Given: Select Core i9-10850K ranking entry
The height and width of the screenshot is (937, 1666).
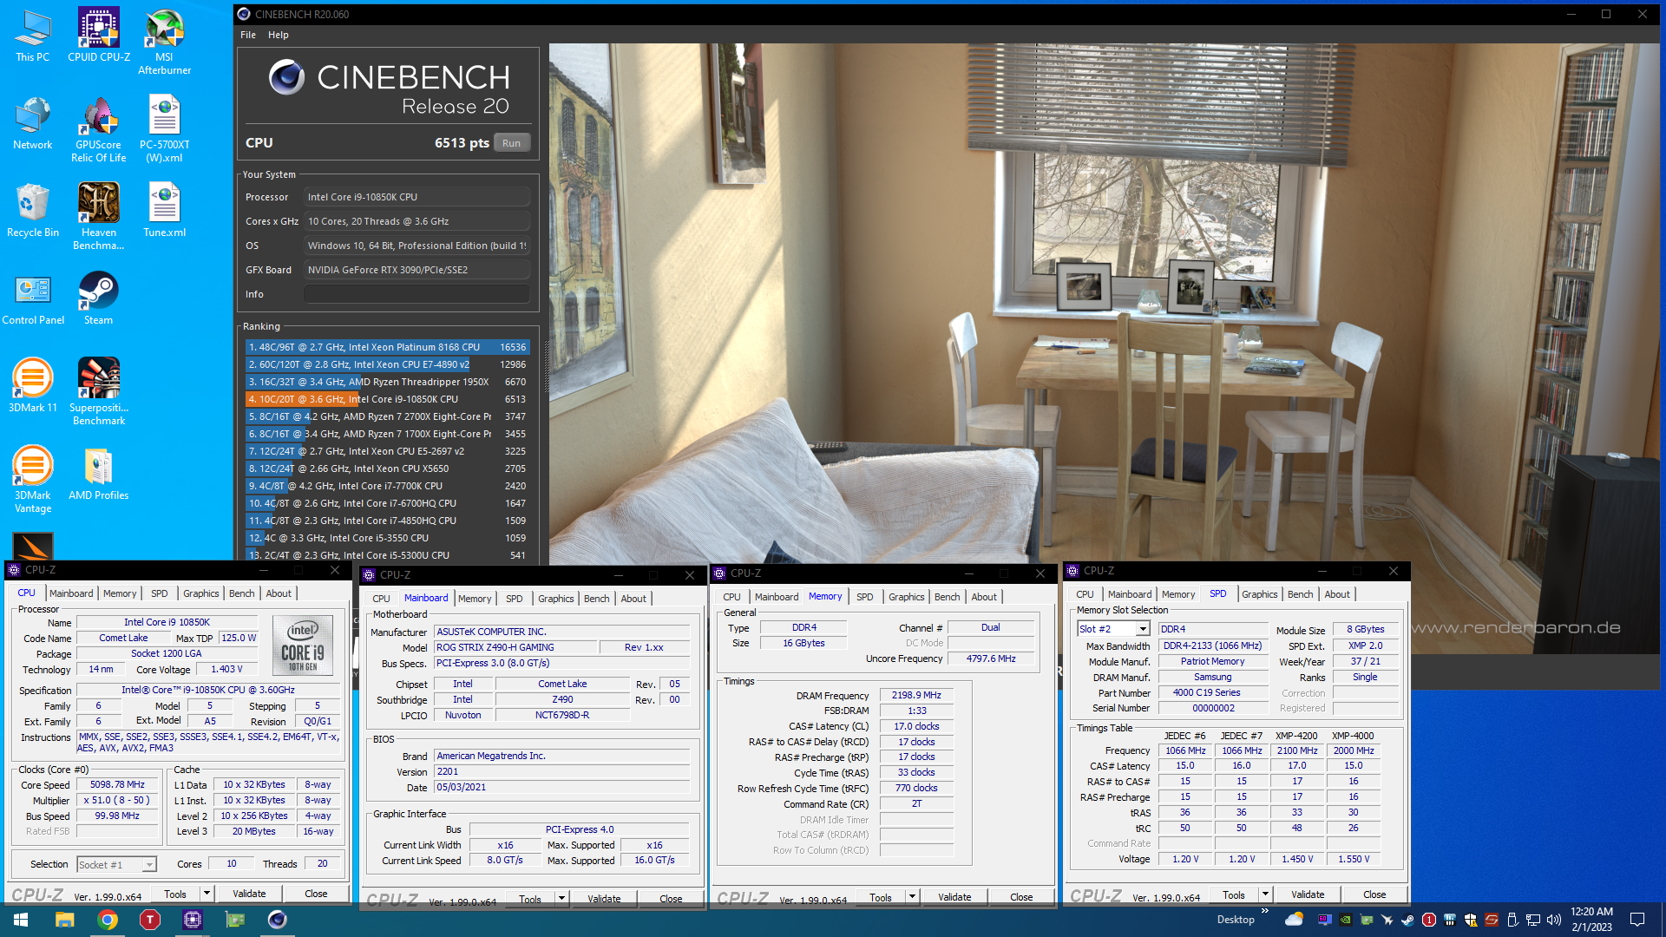Looking at the screenshot, I should [x=387, y=399].
